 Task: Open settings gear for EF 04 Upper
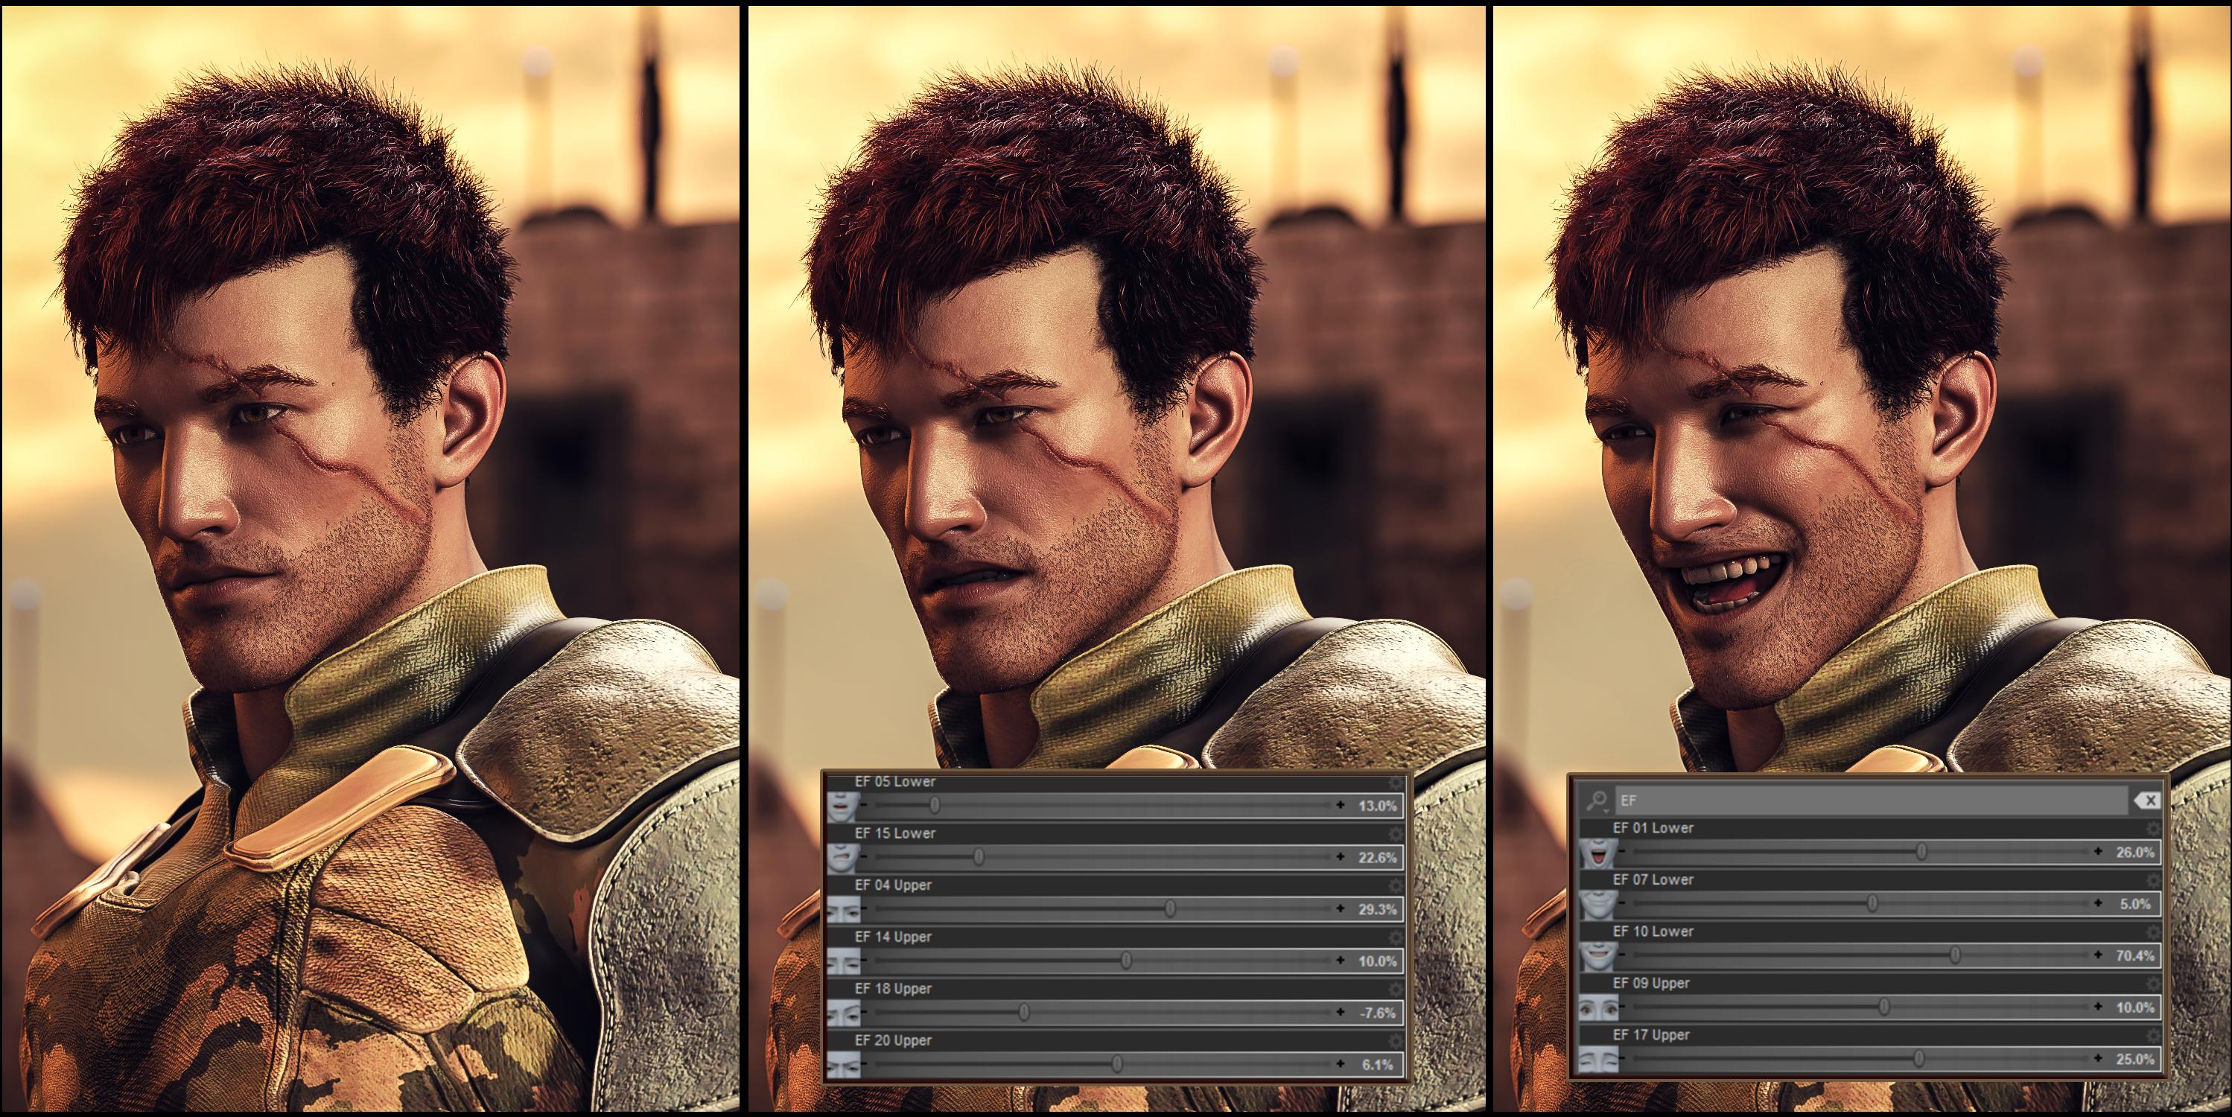coord(1394,886)
